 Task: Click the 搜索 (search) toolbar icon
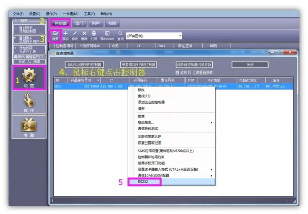click(55, 35)
